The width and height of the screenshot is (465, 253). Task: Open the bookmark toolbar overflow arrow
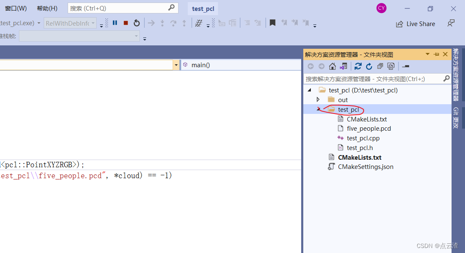[315, 26]
